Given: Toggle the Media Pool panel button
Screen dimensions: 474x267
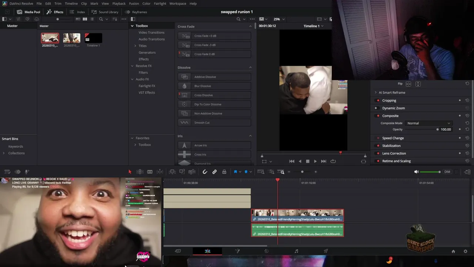Looking at the screenshot, I should point(29,12).
